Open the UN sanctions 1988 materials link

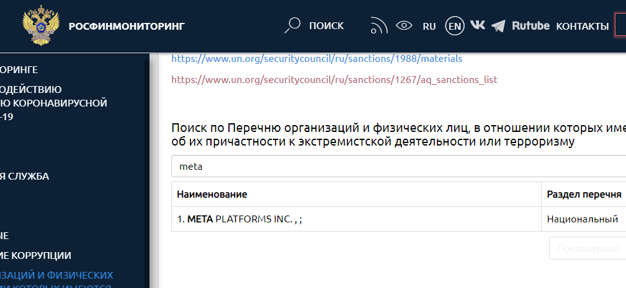(316, 58)
